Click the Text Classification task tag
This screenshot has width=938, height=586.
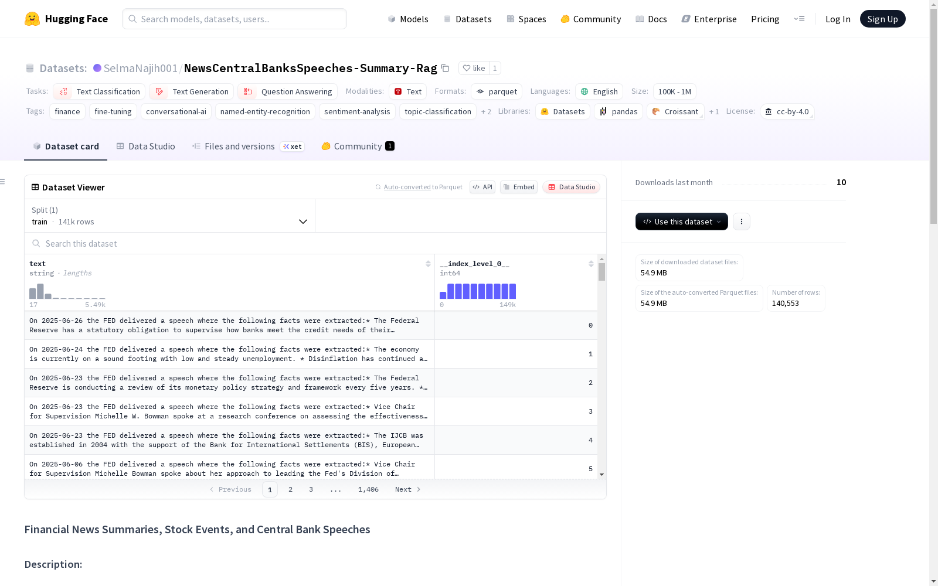[x=99, y=91]
